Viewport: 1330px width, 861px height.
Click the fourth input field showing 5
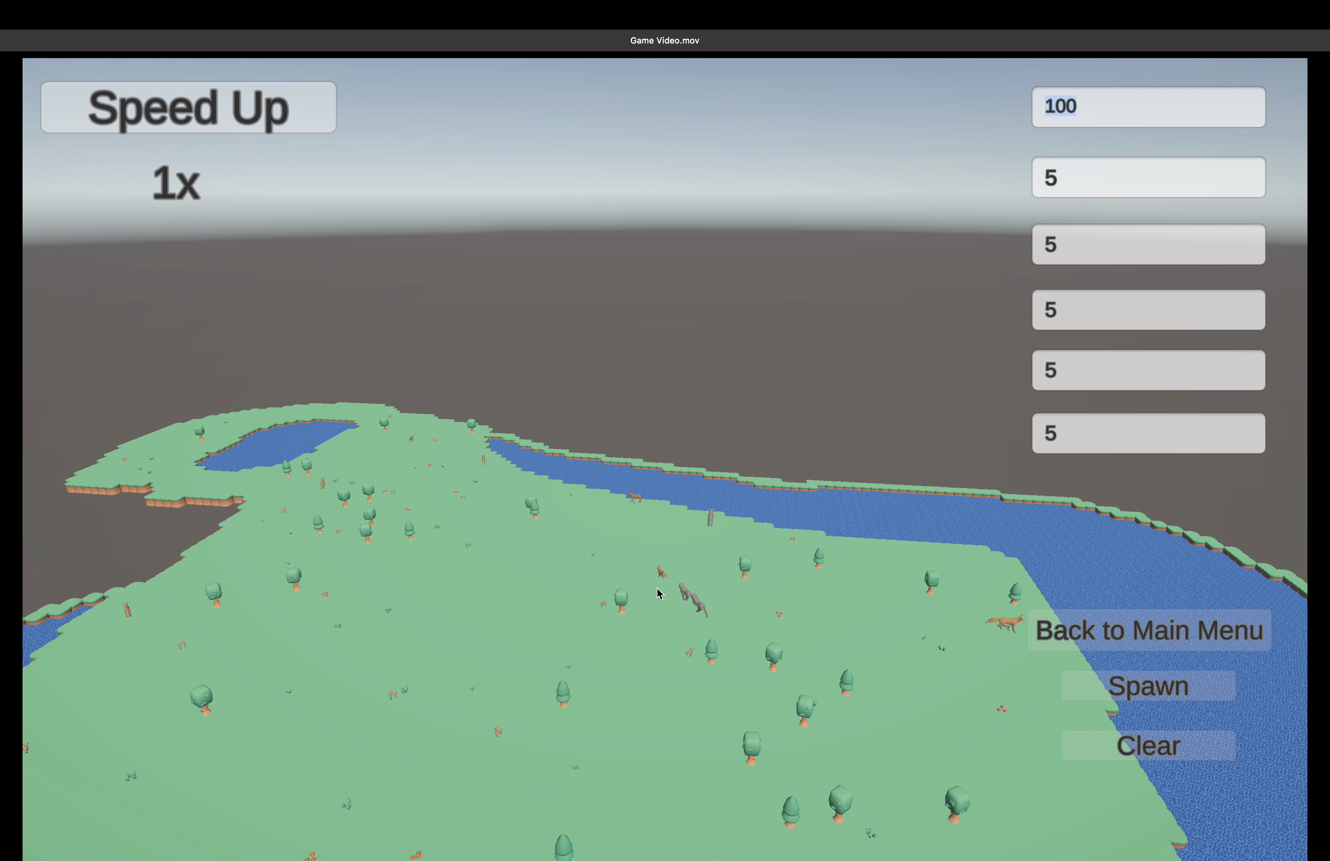click(x=1148, y=370)
